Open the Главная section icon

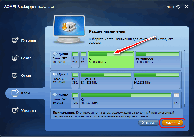coord(15,40)
